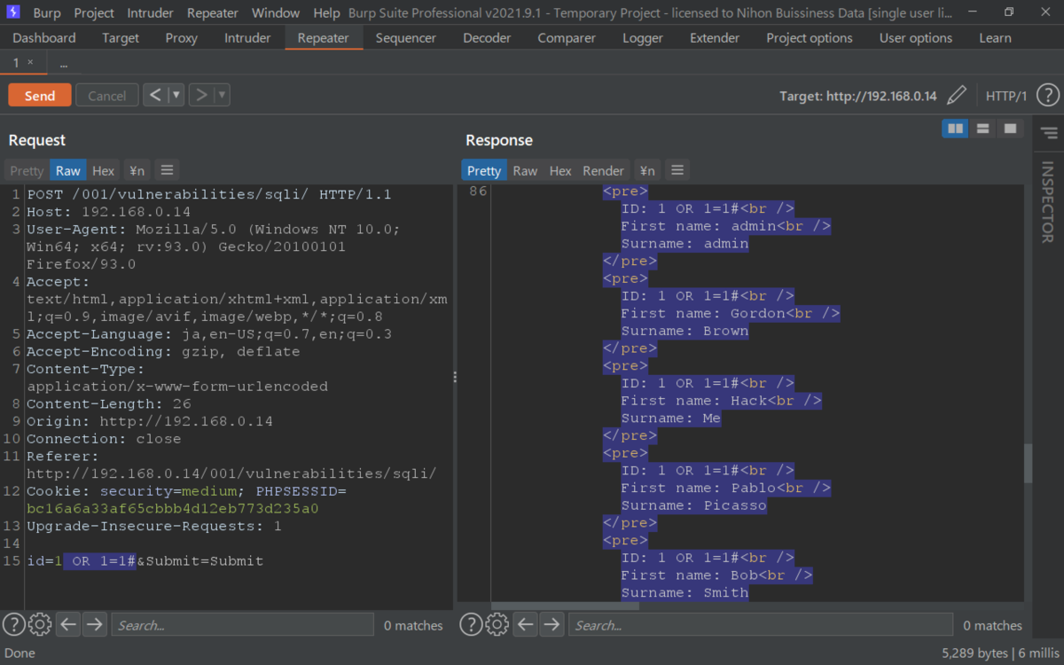The image size is (1064, 665).
Task: Go to previous match in response search
Action: point(527,624)
